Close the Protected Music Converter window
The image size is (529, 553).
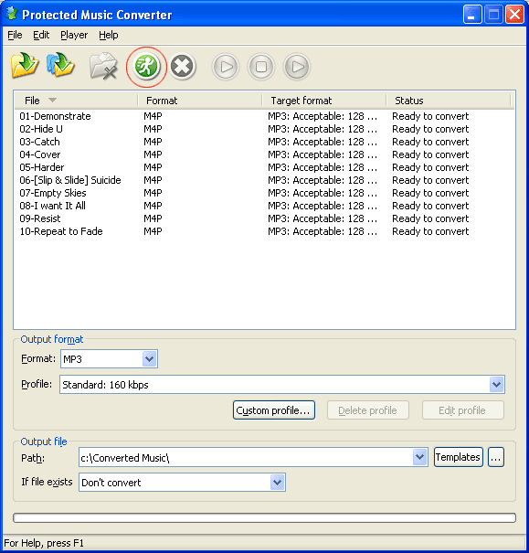point(514,15)
